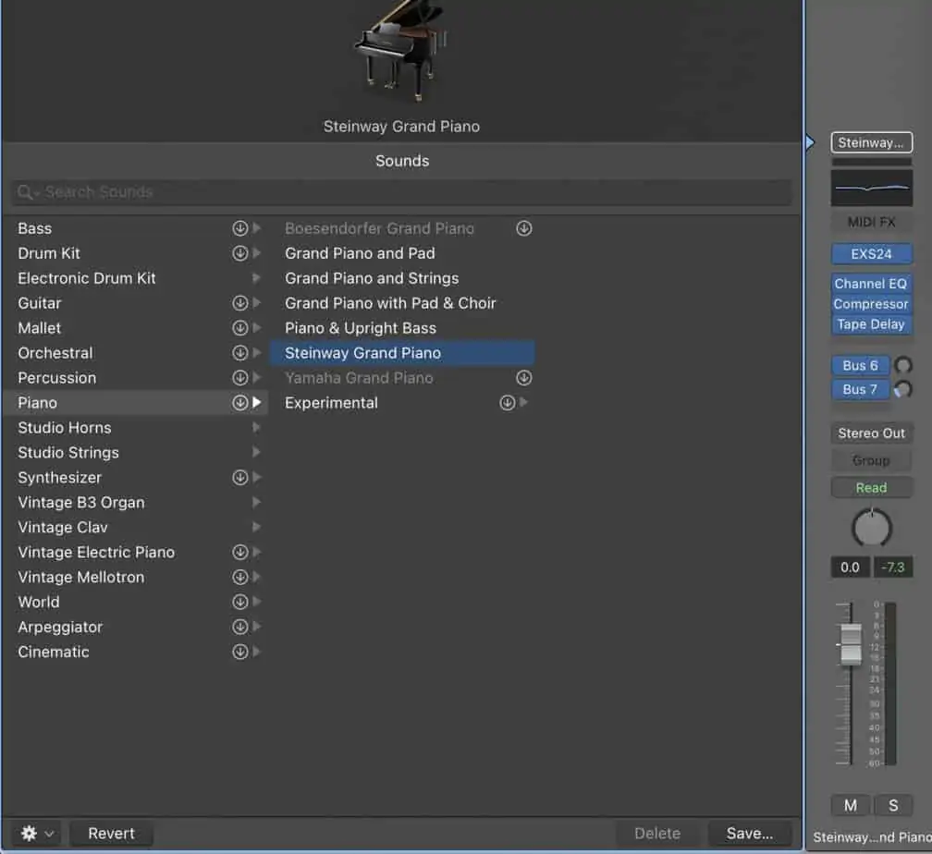The height and width of the screenshot is (854, 932).
Task: Click the Bus 6 send level knob
Action: coord(902,365)
